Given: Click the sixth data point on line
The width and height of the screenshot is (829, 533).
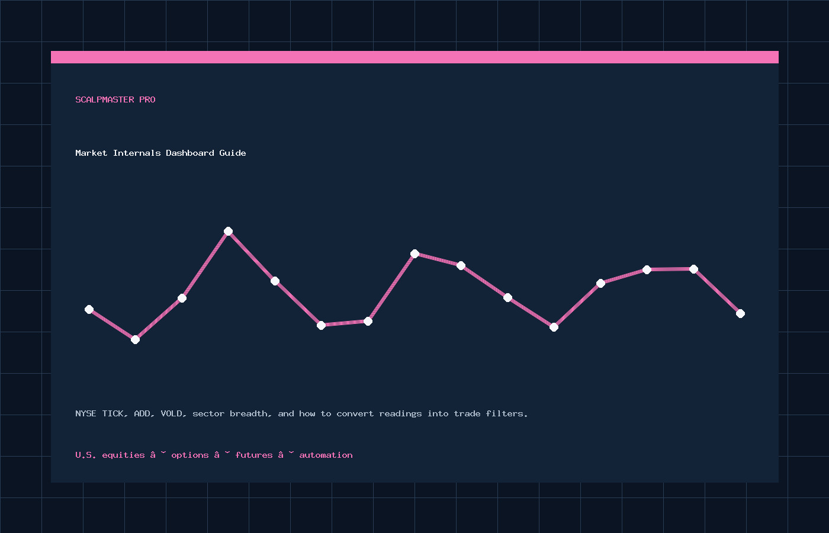Looking at the screenshot, I should pyautogui.click(x=321, y=325).
